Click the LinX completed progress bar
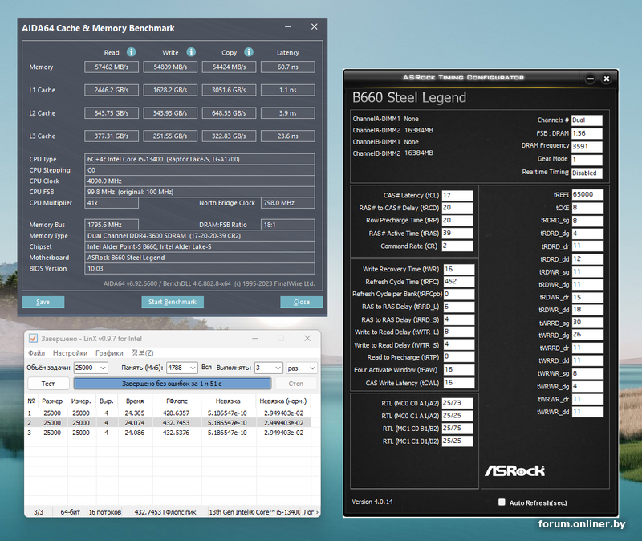Screen dimensions: 642x541 (172, 384)
